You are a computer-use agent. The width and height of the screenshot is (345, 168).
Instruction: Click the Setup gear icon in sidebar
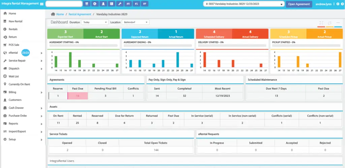[x=5, y=139]
